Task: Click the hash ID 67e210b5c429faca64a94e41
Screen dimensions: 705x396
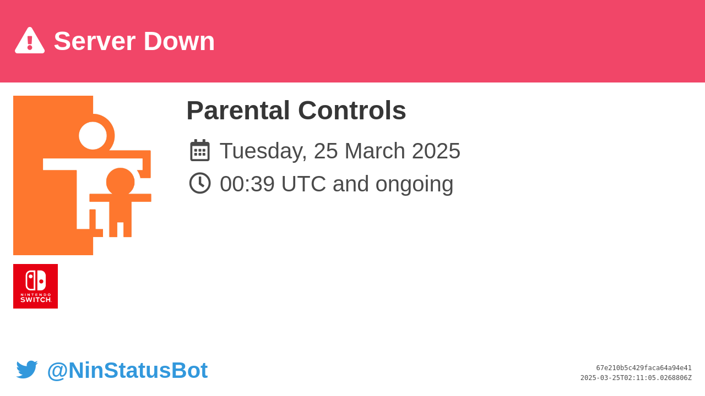Action: [x=644, y=368]
